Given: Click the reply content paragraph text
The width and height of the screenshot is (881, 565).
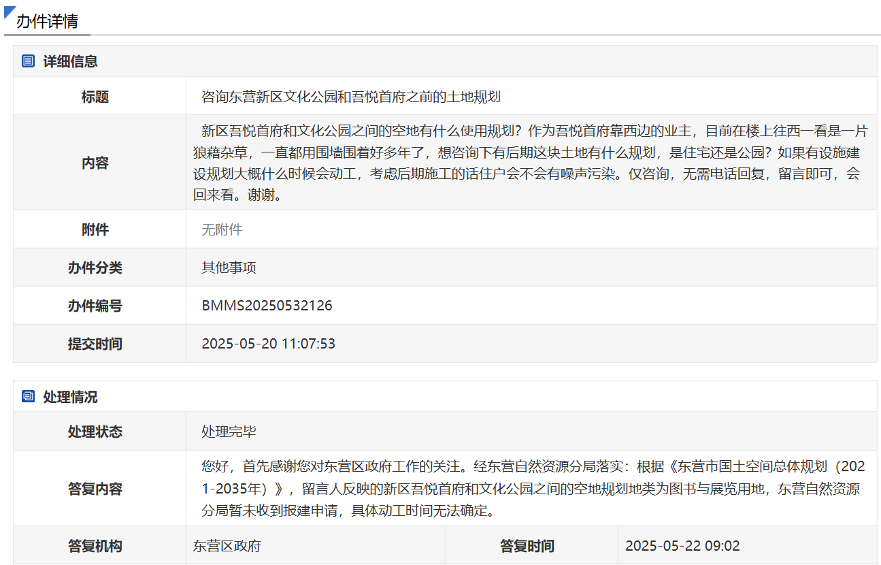Looking at the screenshot, I should tap(531, 489).
